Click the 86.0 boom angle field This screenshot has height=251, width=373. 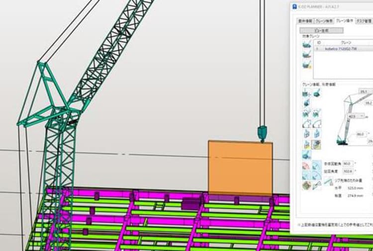361,134
